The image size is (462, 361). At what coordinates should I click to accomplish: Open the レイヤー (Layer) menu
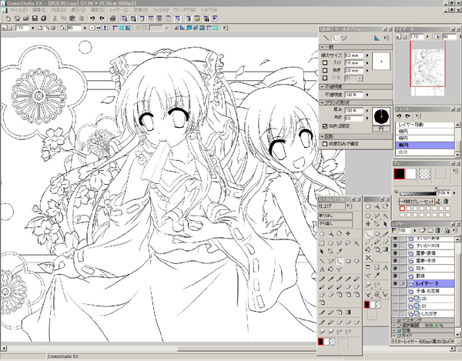point(119,10)
